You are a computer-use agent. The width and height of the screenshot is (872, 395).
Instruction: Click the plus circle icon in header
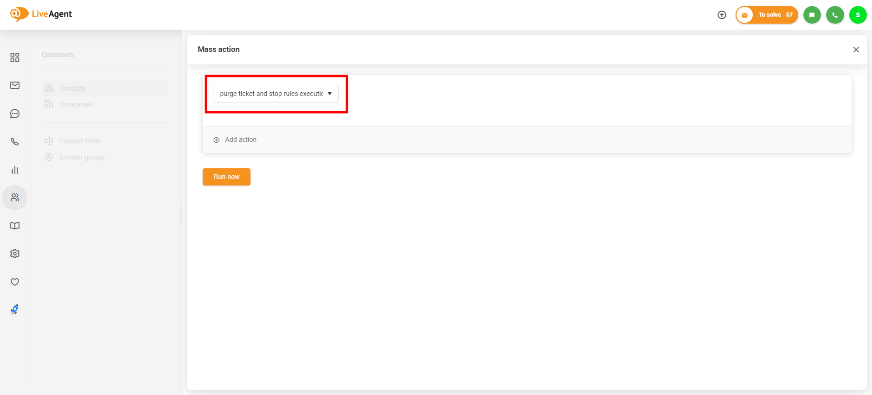(722, 15)
